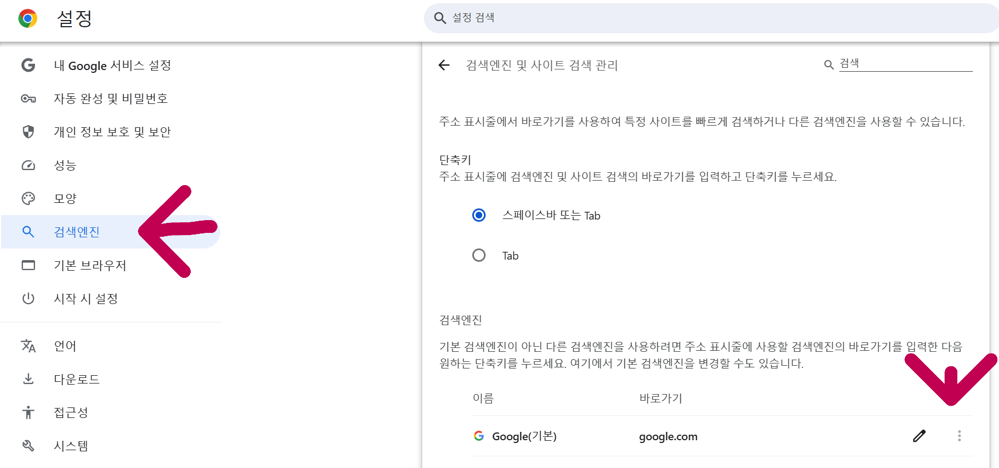Open 다운로드 settings section
999x468 pixels.
77,379
